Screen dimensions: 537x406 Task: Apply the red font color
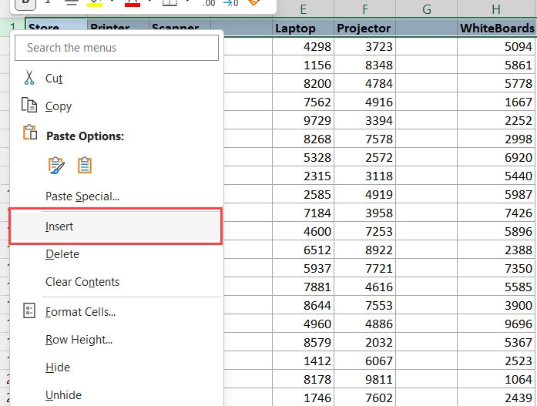[x=133, y=3]
